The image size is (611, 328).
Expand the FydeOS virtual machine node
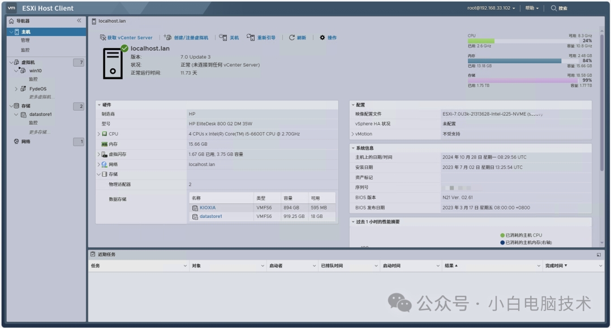16,89
